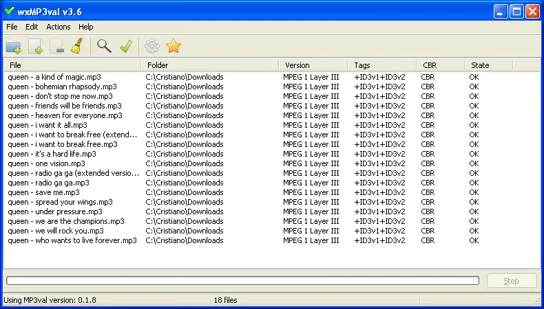
Task: Select queen - bohemian rhapsody.mp3
Action: point(63,87)
